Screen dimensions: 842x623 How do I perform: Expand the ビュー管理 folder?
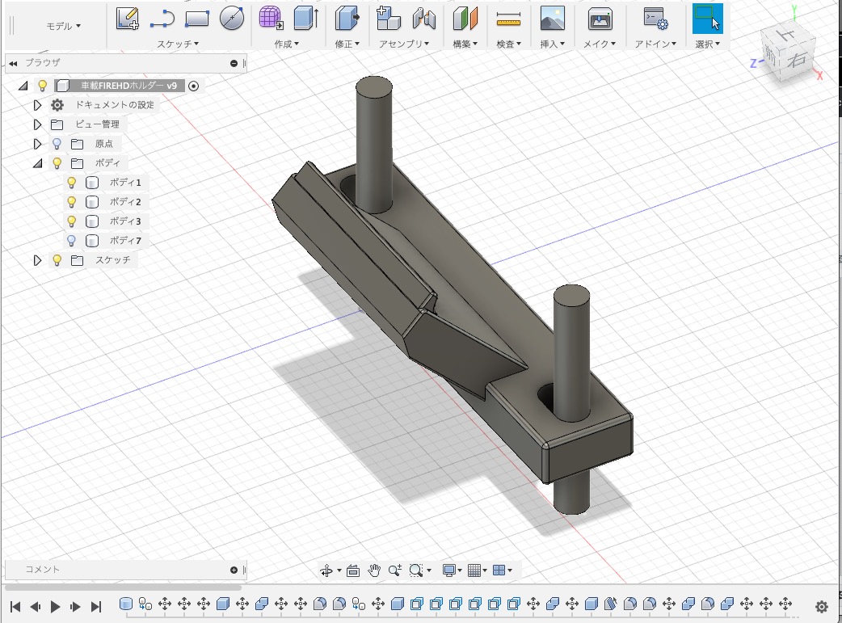37,124
